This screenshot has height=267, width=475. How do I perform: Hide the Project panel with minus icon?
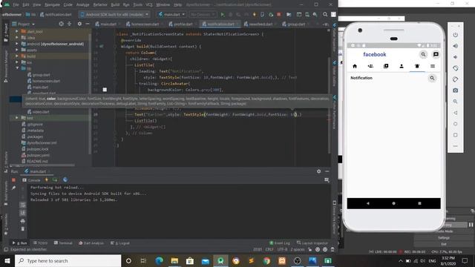pyautogui.click(x=88, y=24)
